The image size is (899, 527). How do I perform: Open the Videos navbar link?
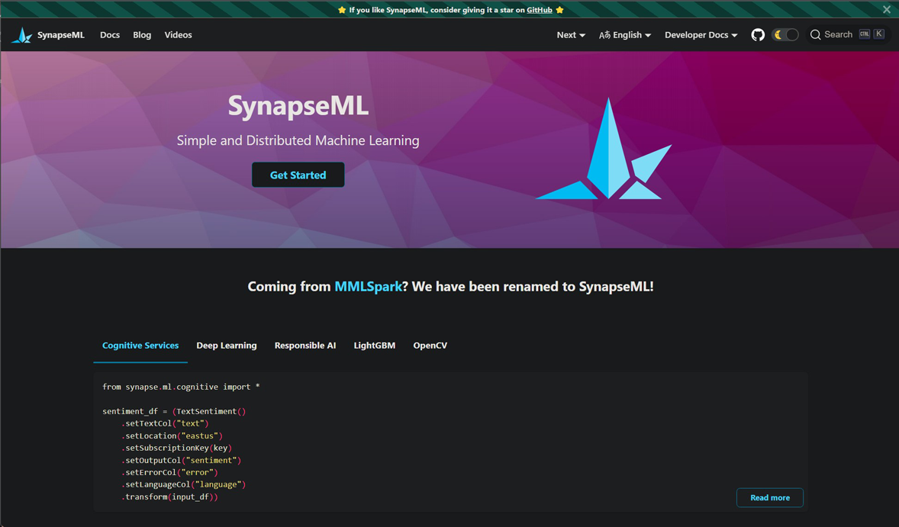pyautogui.click(x=179, y=35)
